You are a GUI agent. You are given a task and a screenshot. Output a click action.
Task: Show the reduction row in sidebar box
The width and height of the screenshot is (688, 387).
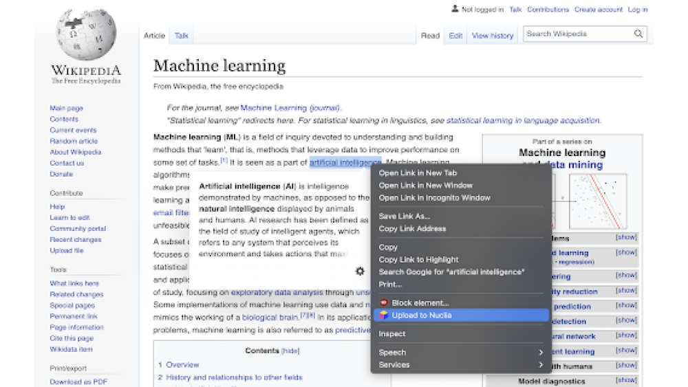(626, 291)
